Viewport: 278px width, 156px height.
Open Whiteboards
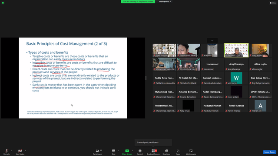click(191, 152)
